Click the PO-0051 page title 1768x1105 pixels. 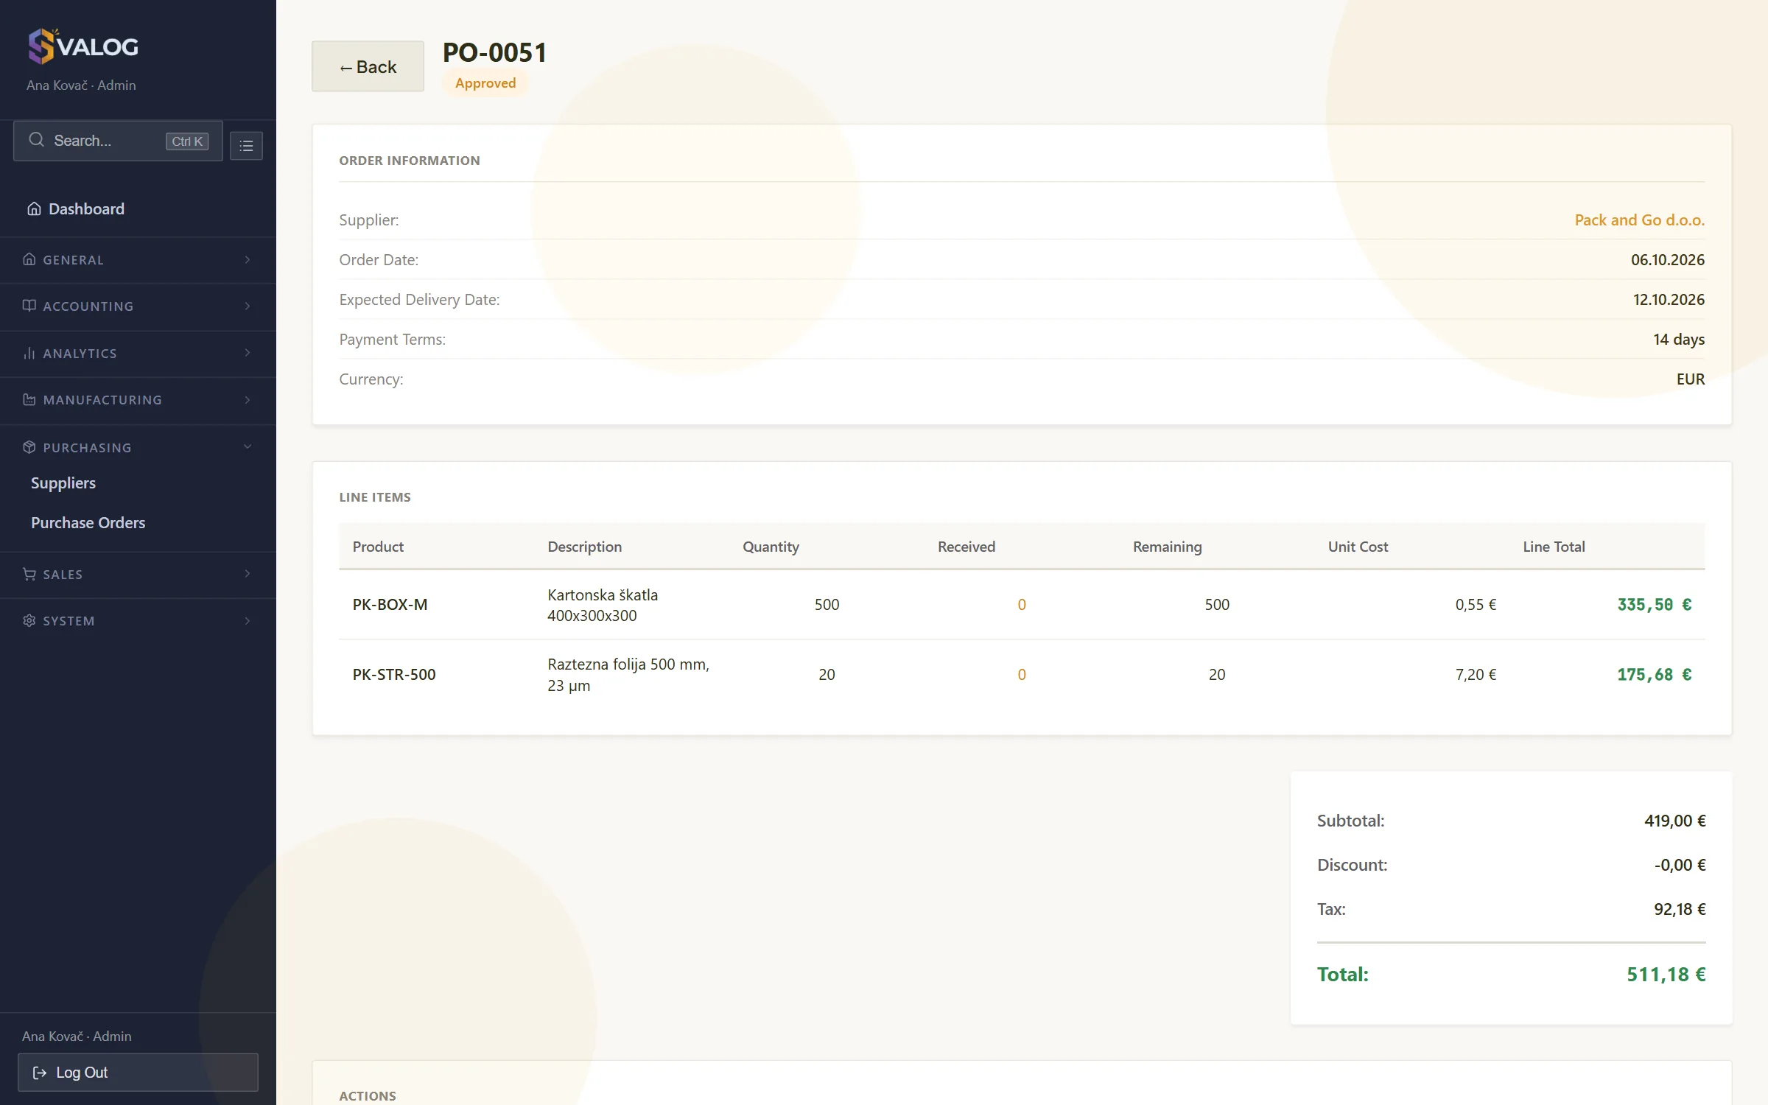(494, 52)
